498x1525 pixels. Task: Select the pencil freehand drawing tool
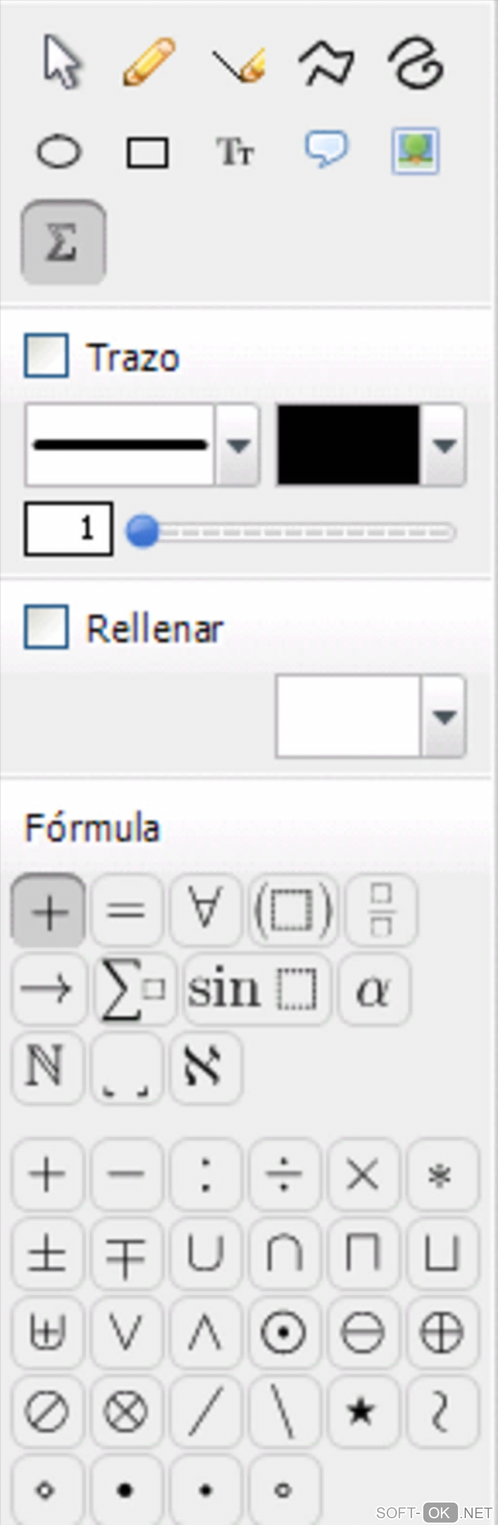click(148, 62)
